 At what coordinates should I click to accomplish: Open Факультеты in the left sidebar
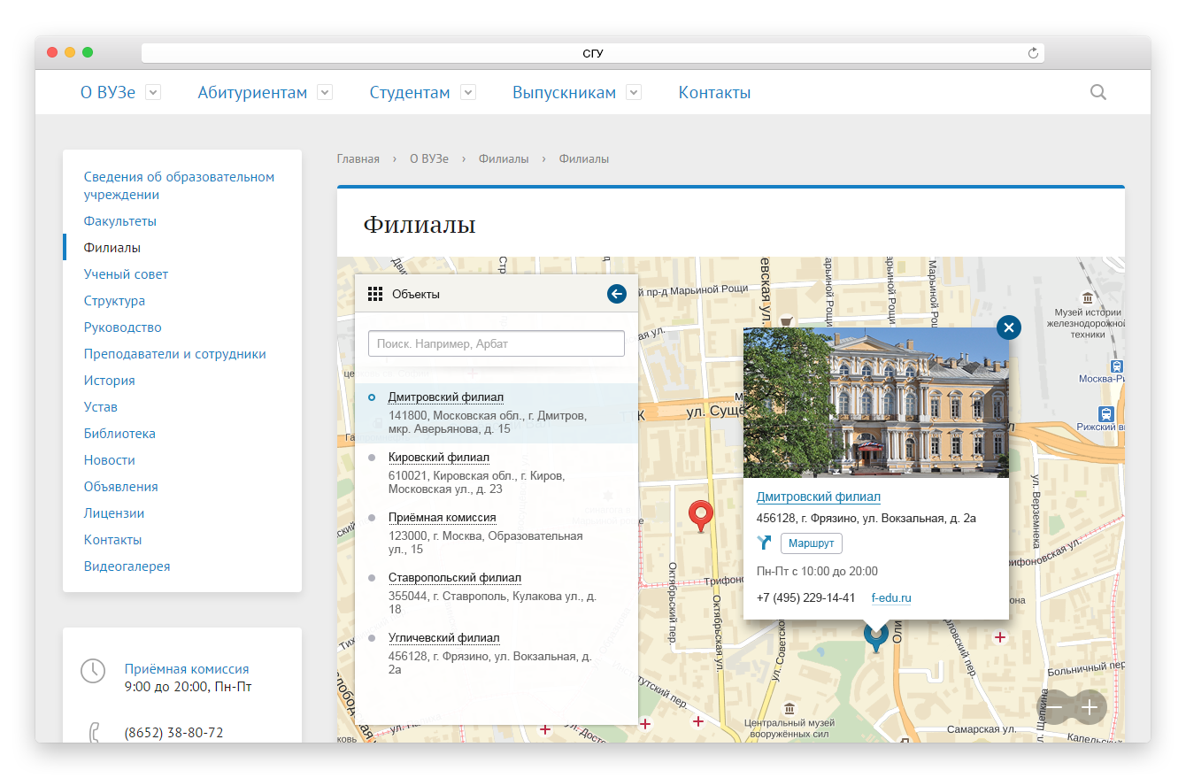[119, 221]
